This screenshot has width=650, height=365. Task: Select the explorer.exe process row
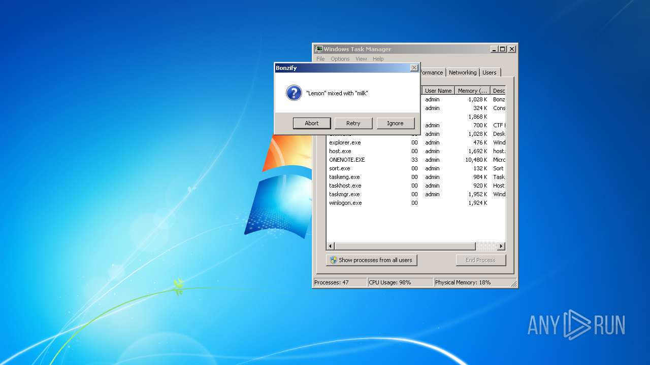click(416, 142)
